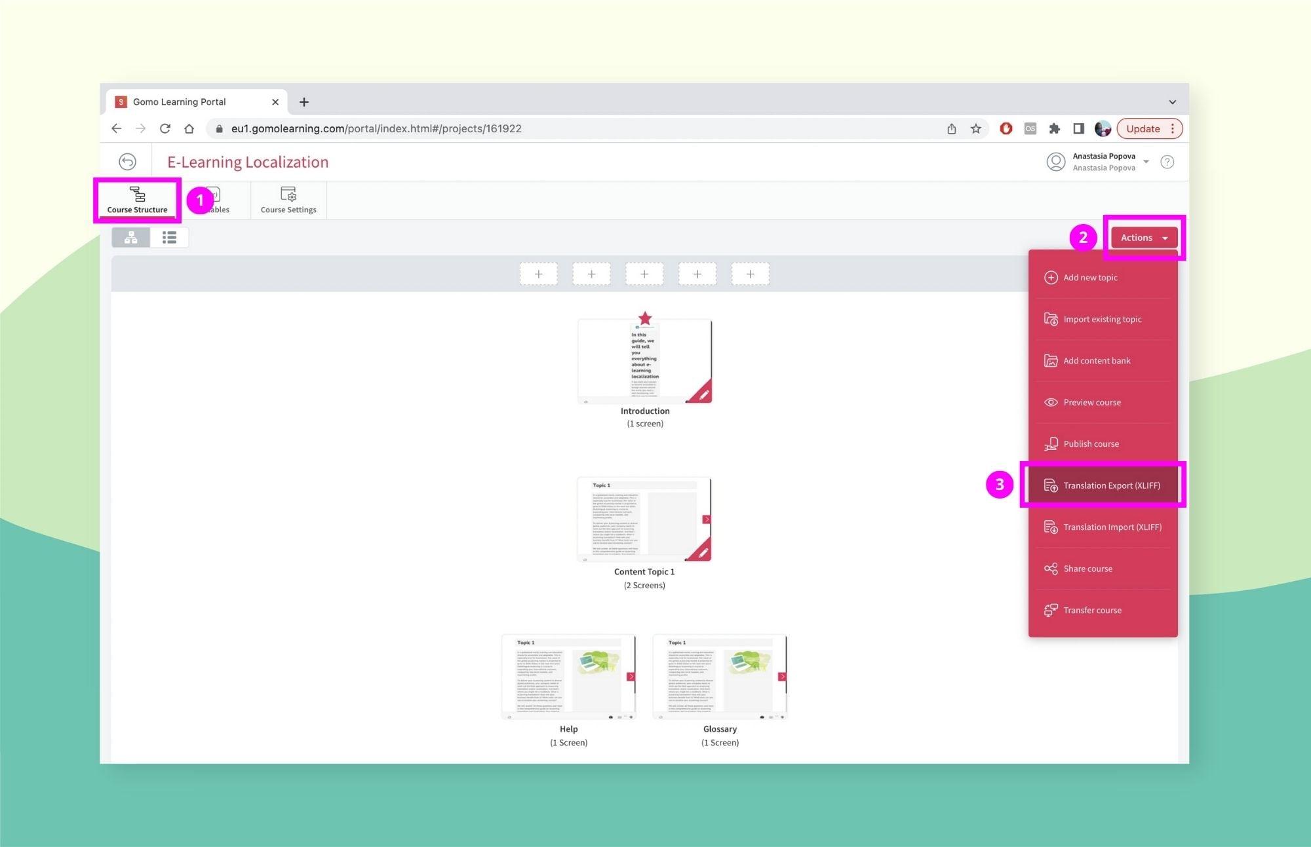Expand Chrome tab search chevron
Viewport: 1311px width, 847px height.
point(1172,102)
